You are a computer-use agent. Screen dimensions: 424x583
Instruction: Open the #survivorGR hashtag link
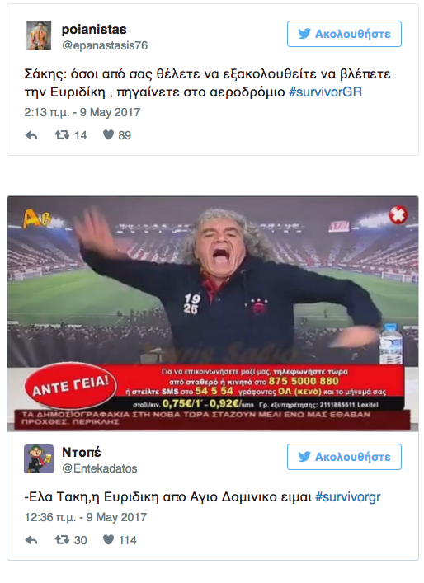[326, 92]
